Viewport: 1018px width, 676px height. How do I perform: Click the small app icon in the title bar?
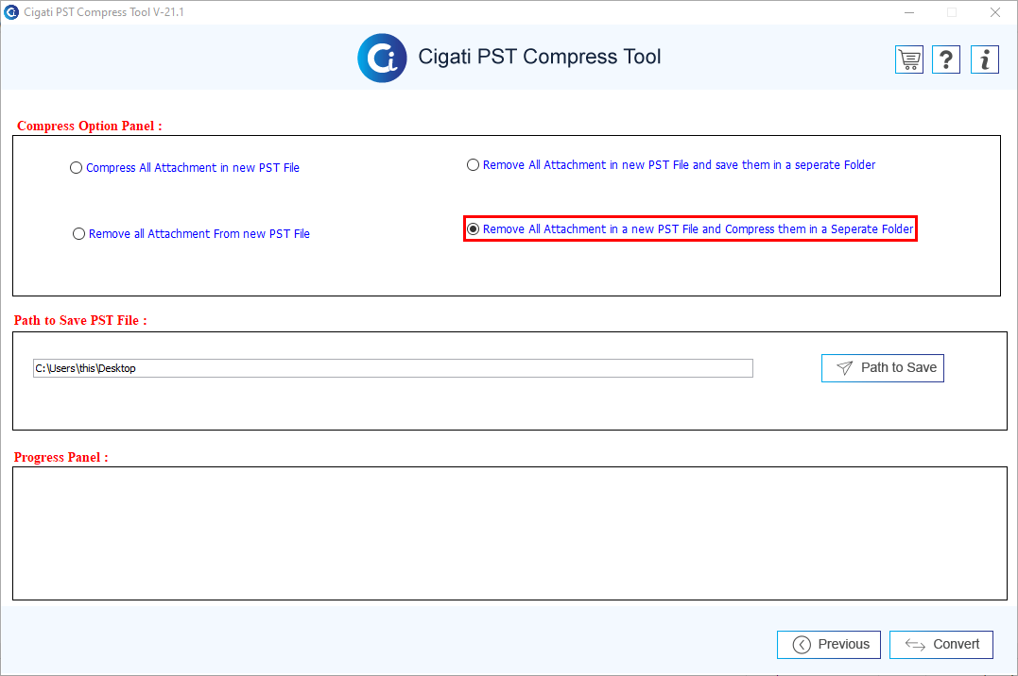point(11,11)
